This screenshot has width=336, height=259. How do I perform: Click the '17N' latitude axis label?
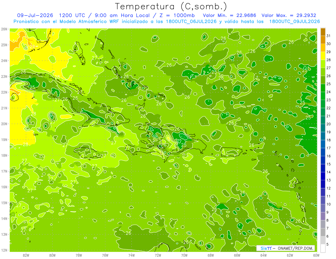[x=4, y=171]
